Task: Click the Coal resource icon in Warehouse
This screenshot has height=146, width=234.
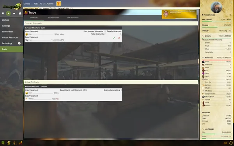Action: [203, 62]
